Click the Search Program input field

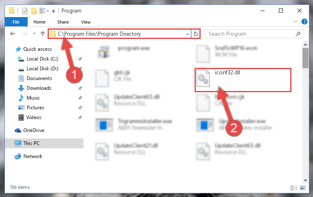click(x=251, y=34)
